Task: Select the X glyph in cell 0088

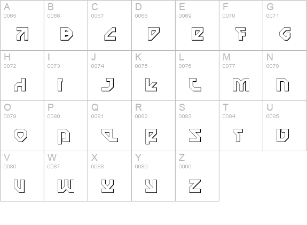Action: (108, 186)
